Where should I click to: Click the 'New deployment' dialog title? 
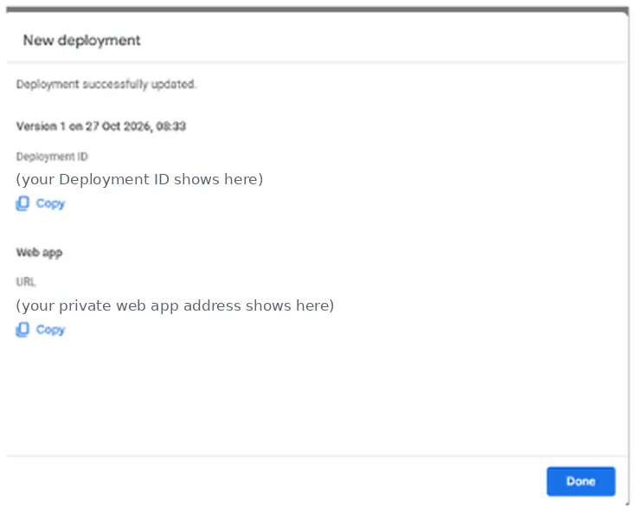pyautogui.click(x=82, y=40)
